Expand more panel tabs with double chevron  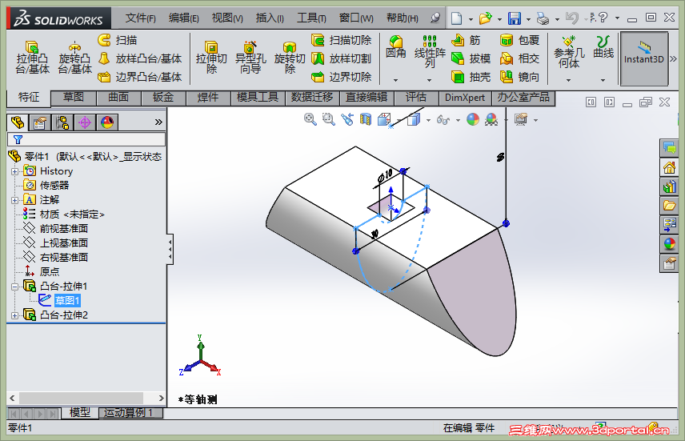click(158, 122)
